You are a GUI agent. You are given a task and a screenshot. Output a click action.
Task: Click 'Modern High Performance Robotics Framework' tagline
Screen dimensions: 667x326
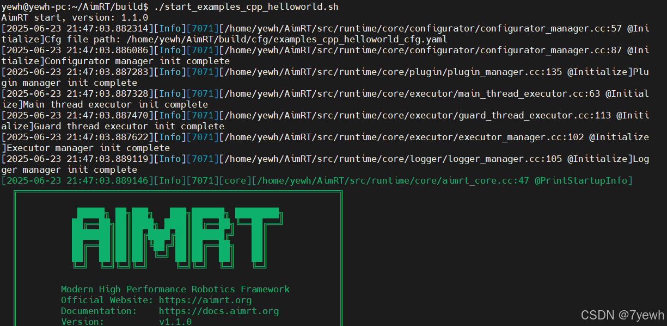coord(175,289)
